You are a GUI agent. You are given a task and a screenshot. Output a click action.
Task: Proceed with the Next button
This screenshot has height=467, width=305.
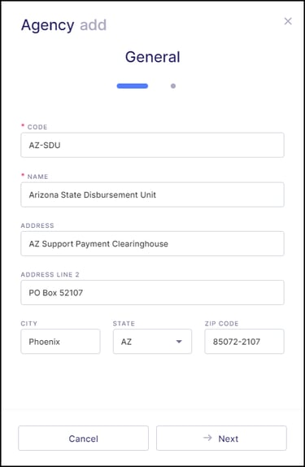tap(221, 438)
